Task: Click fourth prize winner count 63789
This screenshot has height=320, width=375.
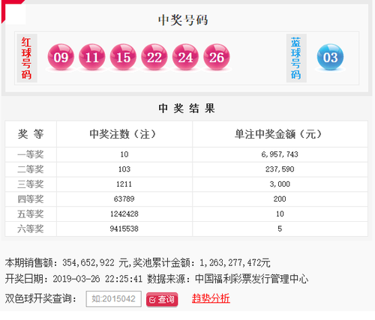Action: coord(124,199)
